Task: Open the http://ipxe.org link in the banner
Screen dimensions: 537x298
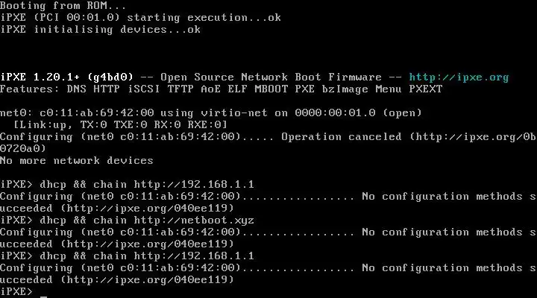Action: tap(459, 77)
